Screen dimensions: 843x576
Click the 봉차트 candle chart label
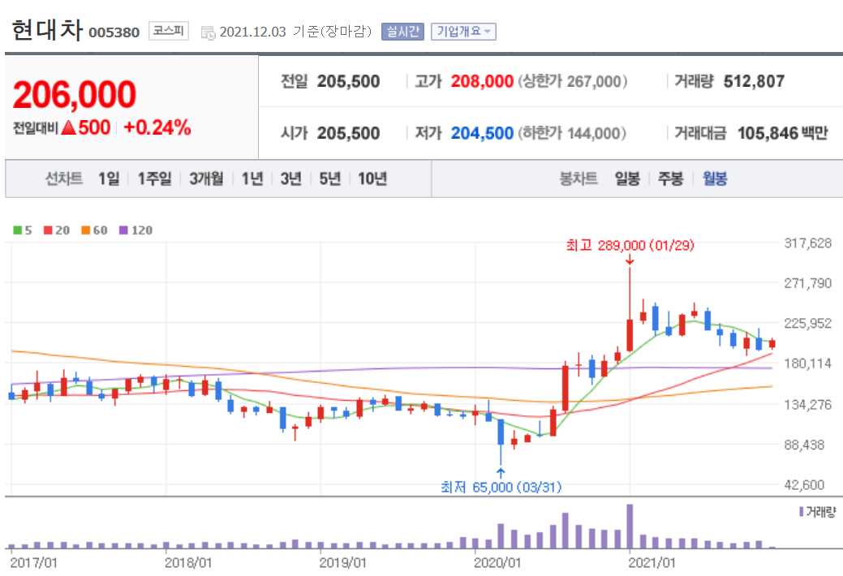pos(579,178)
